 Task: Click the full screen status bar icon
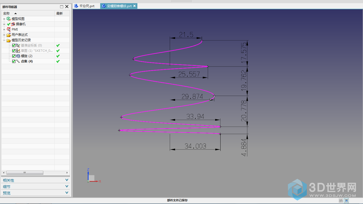point(347,201)
